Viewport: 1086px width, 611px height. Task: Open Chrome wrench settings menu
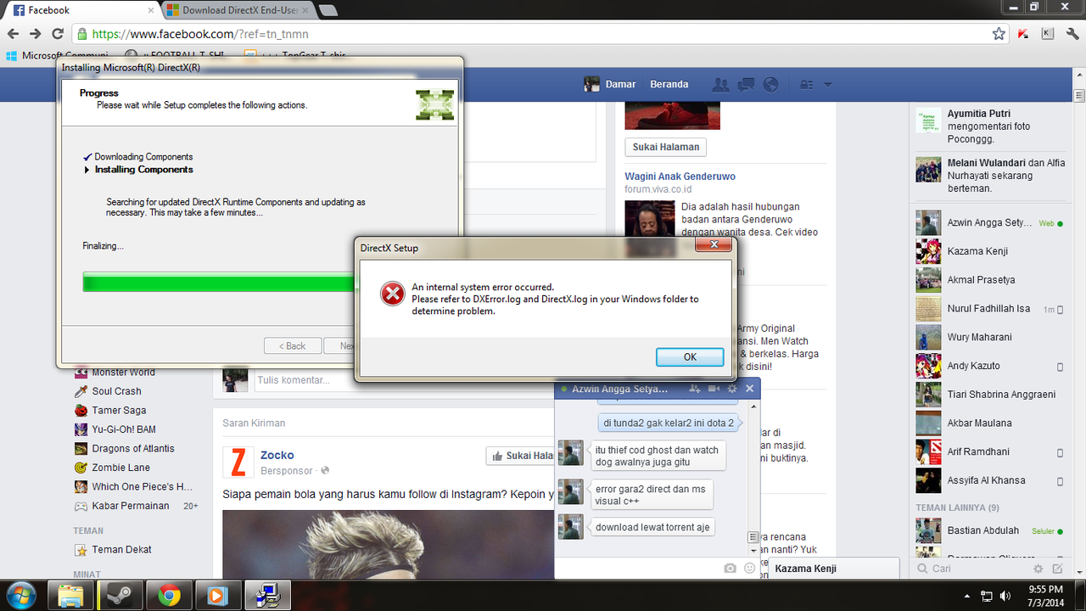1071,34
